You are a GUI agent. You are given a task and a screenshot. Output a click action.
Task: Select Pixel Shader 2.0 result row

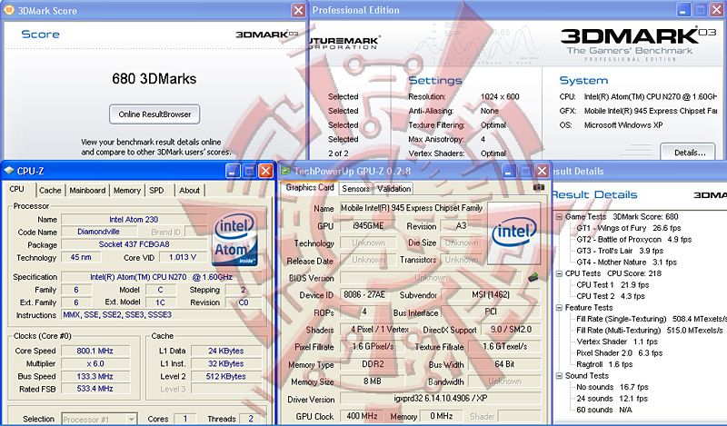point(619,352)
